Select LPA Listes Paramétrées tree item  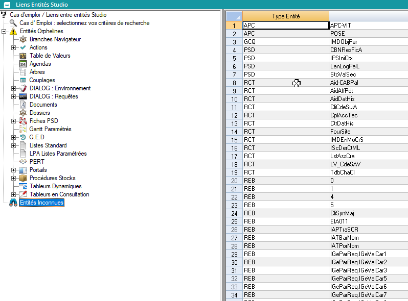58,154
